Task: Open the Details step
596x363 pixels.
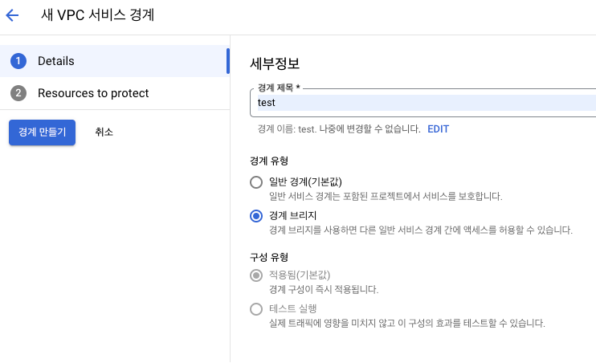Action: (x=114, y=61)
